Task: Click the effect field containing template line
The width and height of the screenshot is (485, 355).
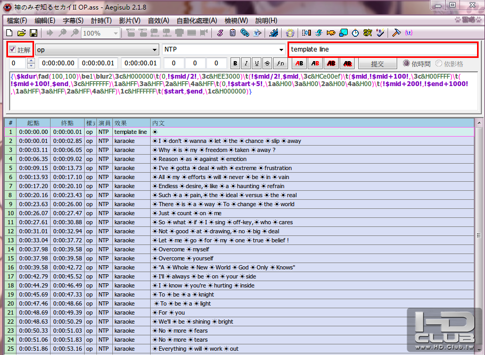Action: click(x=383, y=49)
